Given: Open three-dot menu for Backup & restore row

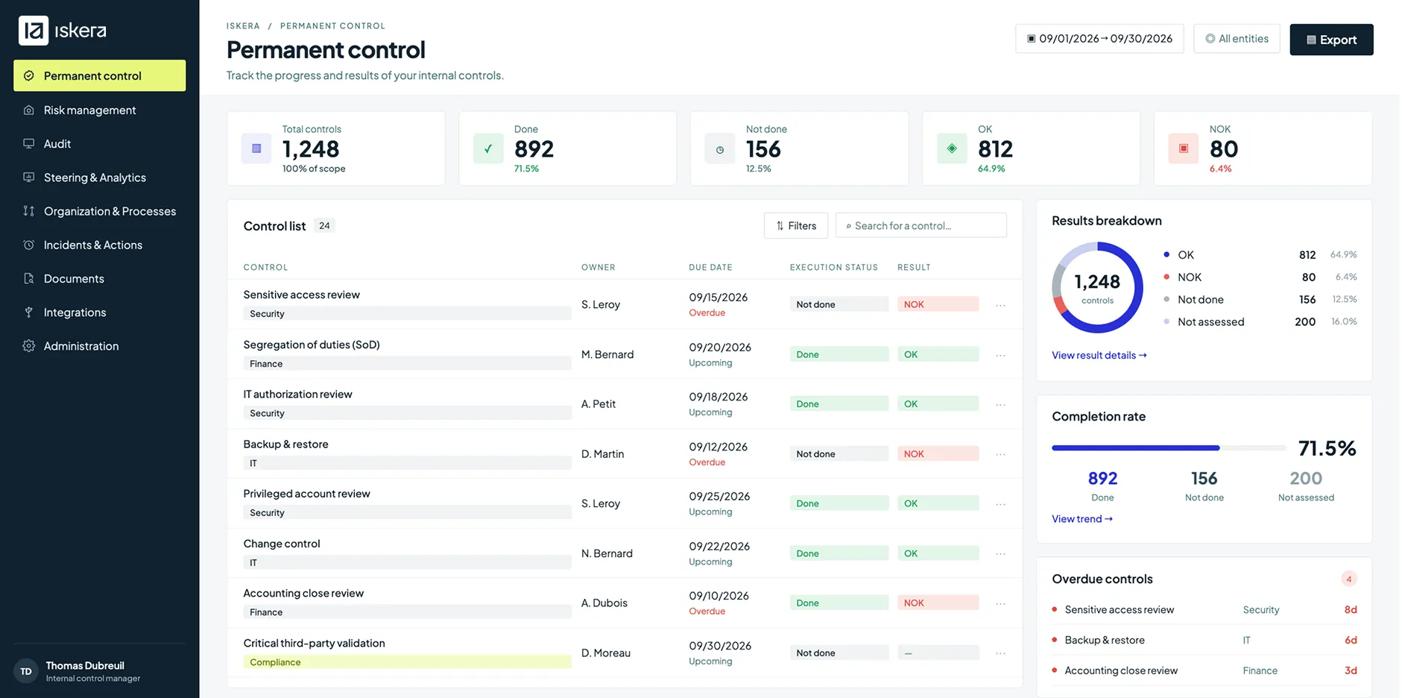Looking at the screenshot, I should coord(1000,454).
